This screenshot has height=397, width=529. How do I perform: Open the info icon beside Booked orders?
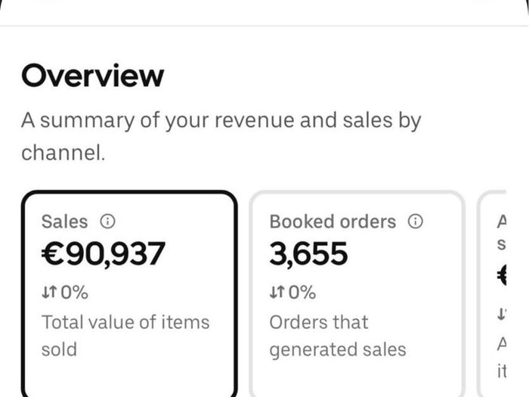coord(416,222)
